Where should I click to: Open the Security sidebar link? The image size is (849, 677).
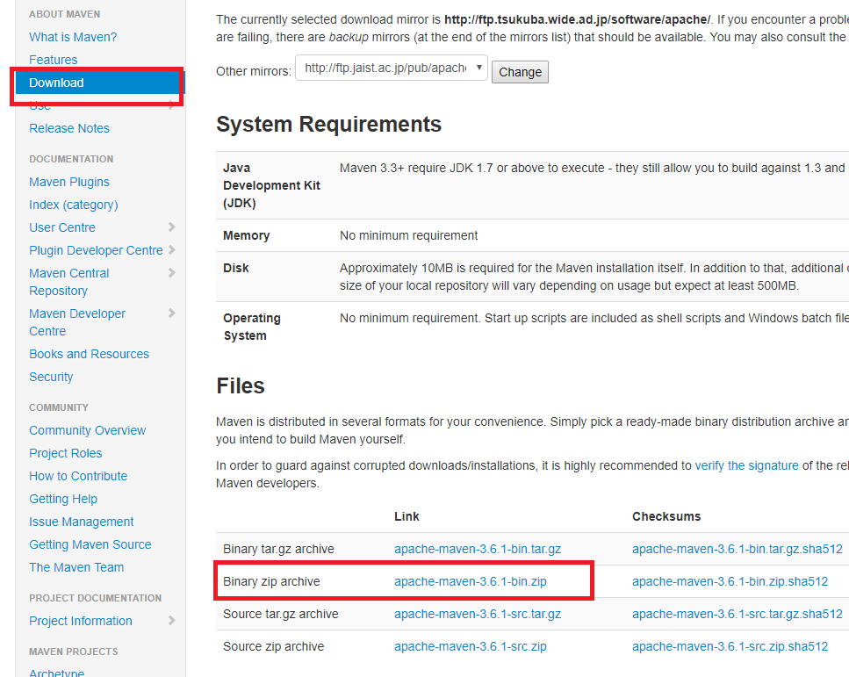pos(51,377)
